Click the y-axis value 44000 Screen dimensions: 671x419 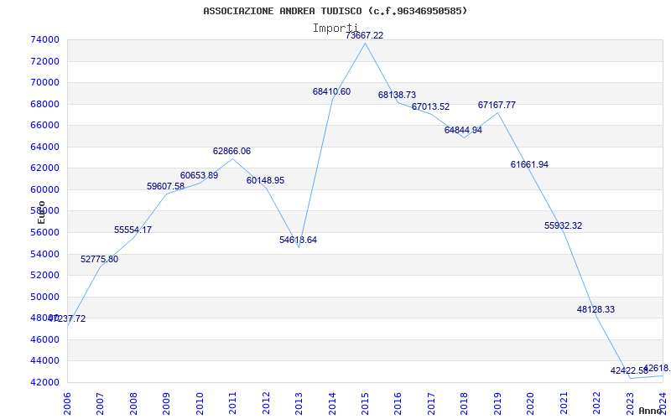point(44,361)
